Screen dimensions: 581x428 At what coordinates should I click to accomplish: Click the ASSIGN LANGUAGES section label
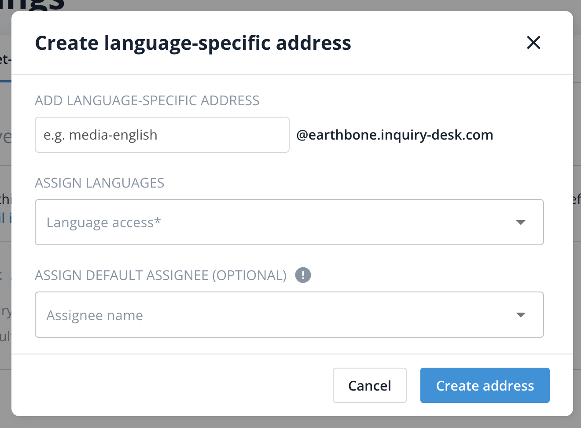click(x=99, y=183)
